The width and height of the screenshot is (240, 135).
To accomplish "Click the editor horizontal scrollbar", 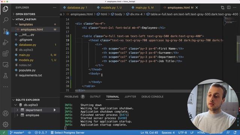I will [x=133, y=91].
